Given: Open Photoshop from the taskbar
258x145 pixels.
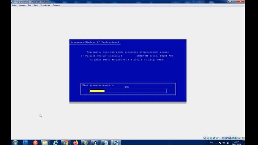Looking at the screenshot, I should tap(25, 143).
